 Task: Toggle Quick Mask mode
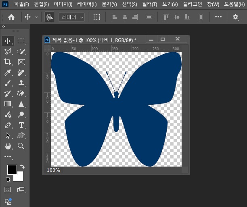[x=7, y=189]
